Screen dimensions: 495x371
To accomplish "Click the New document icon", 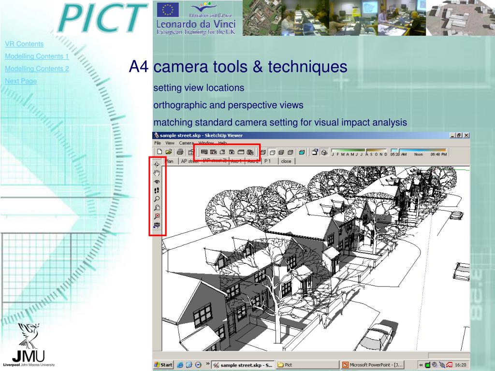I will tap(160, 152).
